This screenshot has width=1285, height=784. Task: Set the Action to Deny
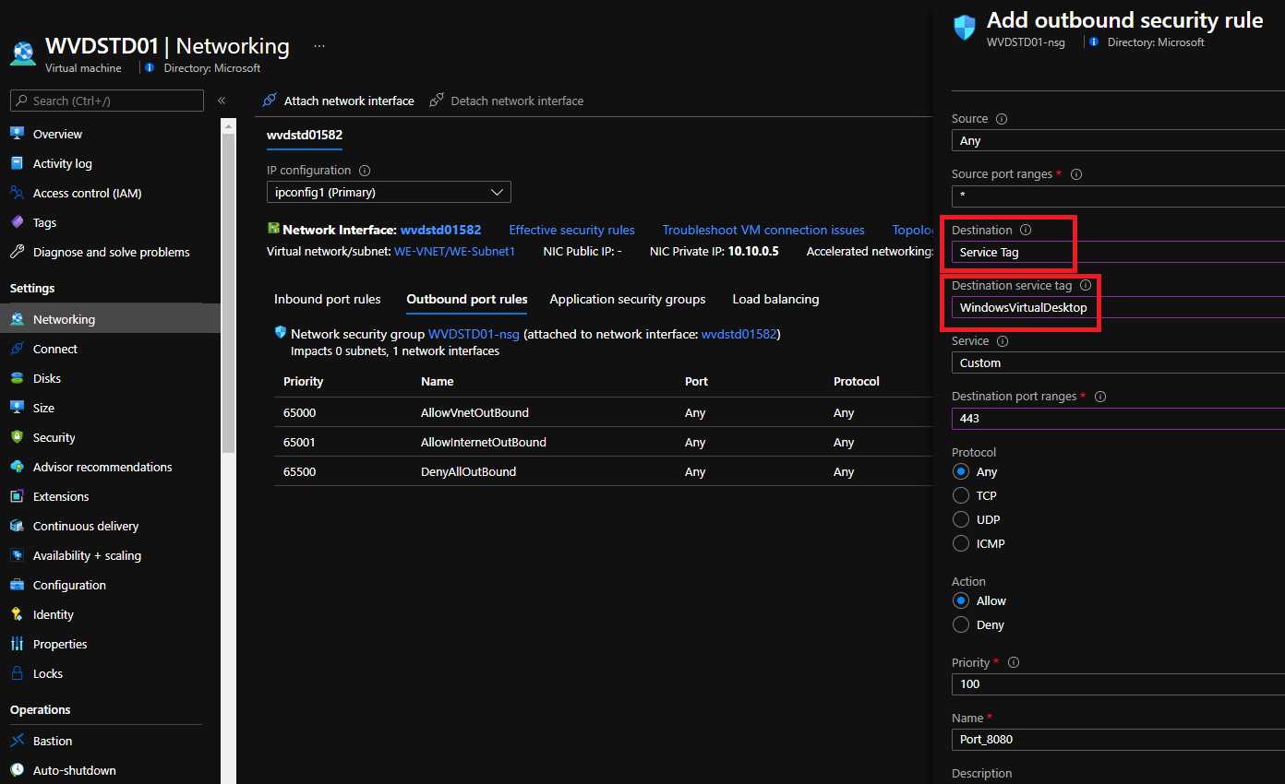[960, 624]
